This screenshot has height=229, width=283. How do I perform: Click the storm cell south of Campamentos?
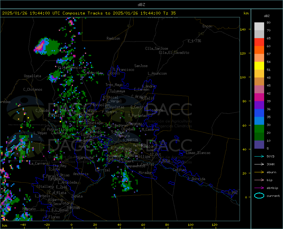tap(125, 180)
